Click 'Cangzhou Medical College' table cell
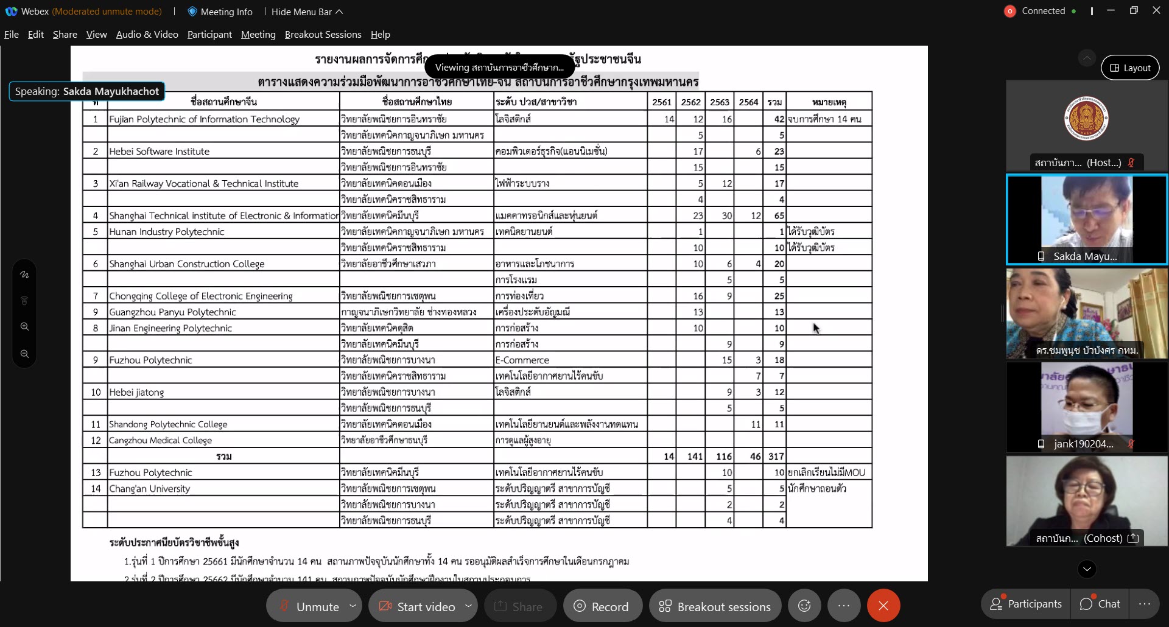 pyautogui.click(x=223, y=440)
